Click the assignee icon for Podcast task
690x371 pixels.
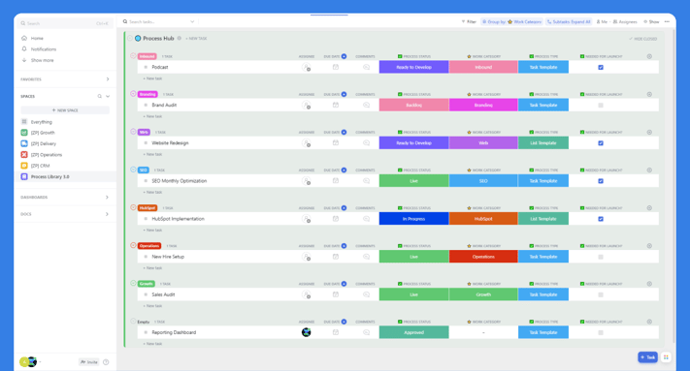[307, 67]
